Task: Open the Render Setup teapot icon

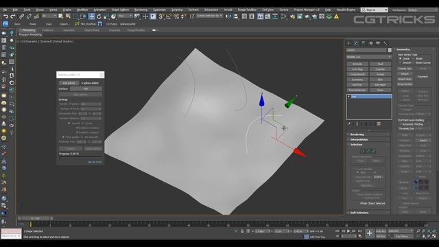Action: point(292,16)
